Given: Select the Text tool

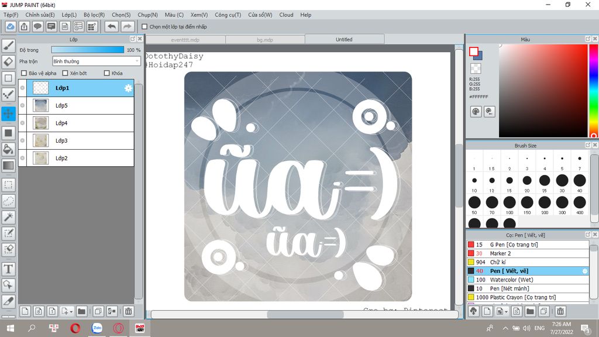Looking at the screenshot, I should coord(8,269).
